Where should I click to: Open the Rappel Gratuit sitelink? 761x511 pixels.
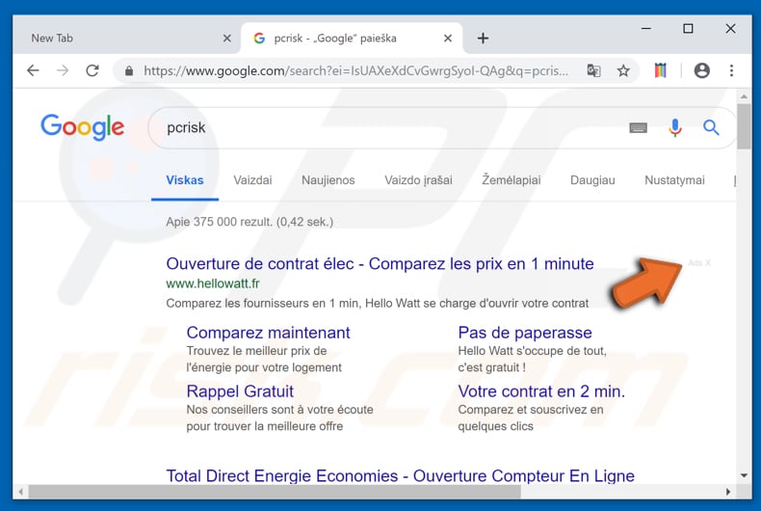coord(240,391)
